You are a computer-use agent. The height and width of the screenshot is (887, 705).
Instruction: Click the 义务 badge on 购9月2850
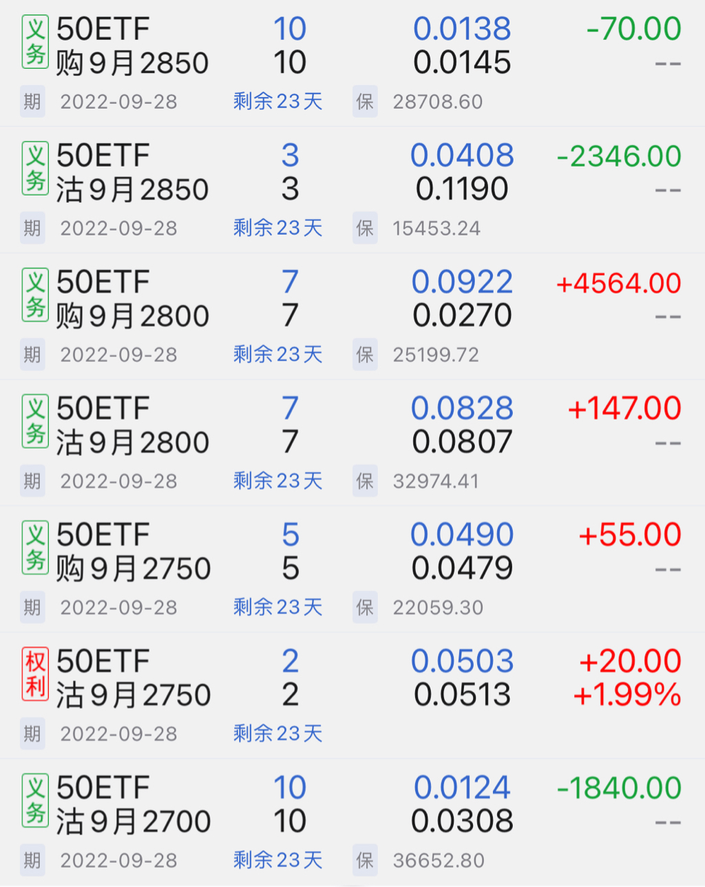35,42
